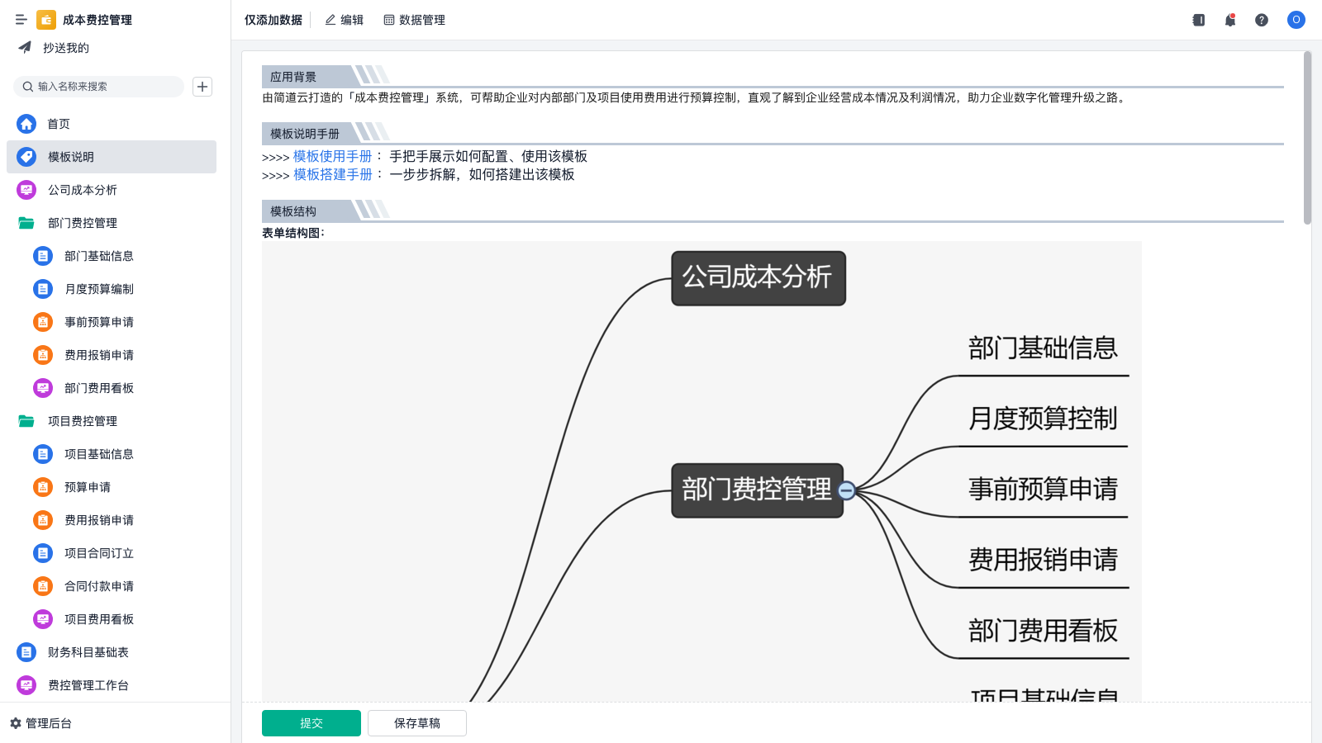Click the plus button beside the search box
1322x743 pixels.
click(x=202, y=87)
